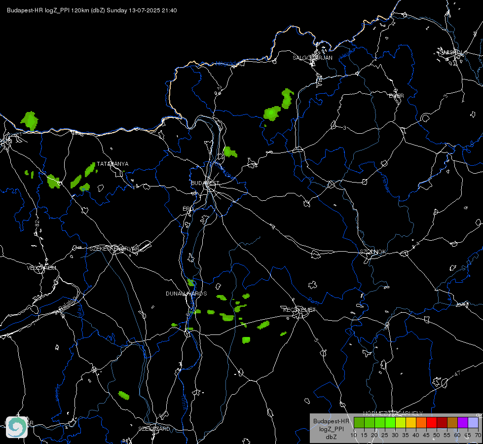The height and width of the screenshot is (444, 483).
Task: Click the green radar echo northeast of Budapest
Action: click(x=230, y=152)
